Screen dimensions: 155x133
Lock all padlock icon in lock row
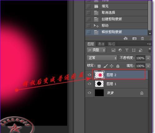pos(118,66)
